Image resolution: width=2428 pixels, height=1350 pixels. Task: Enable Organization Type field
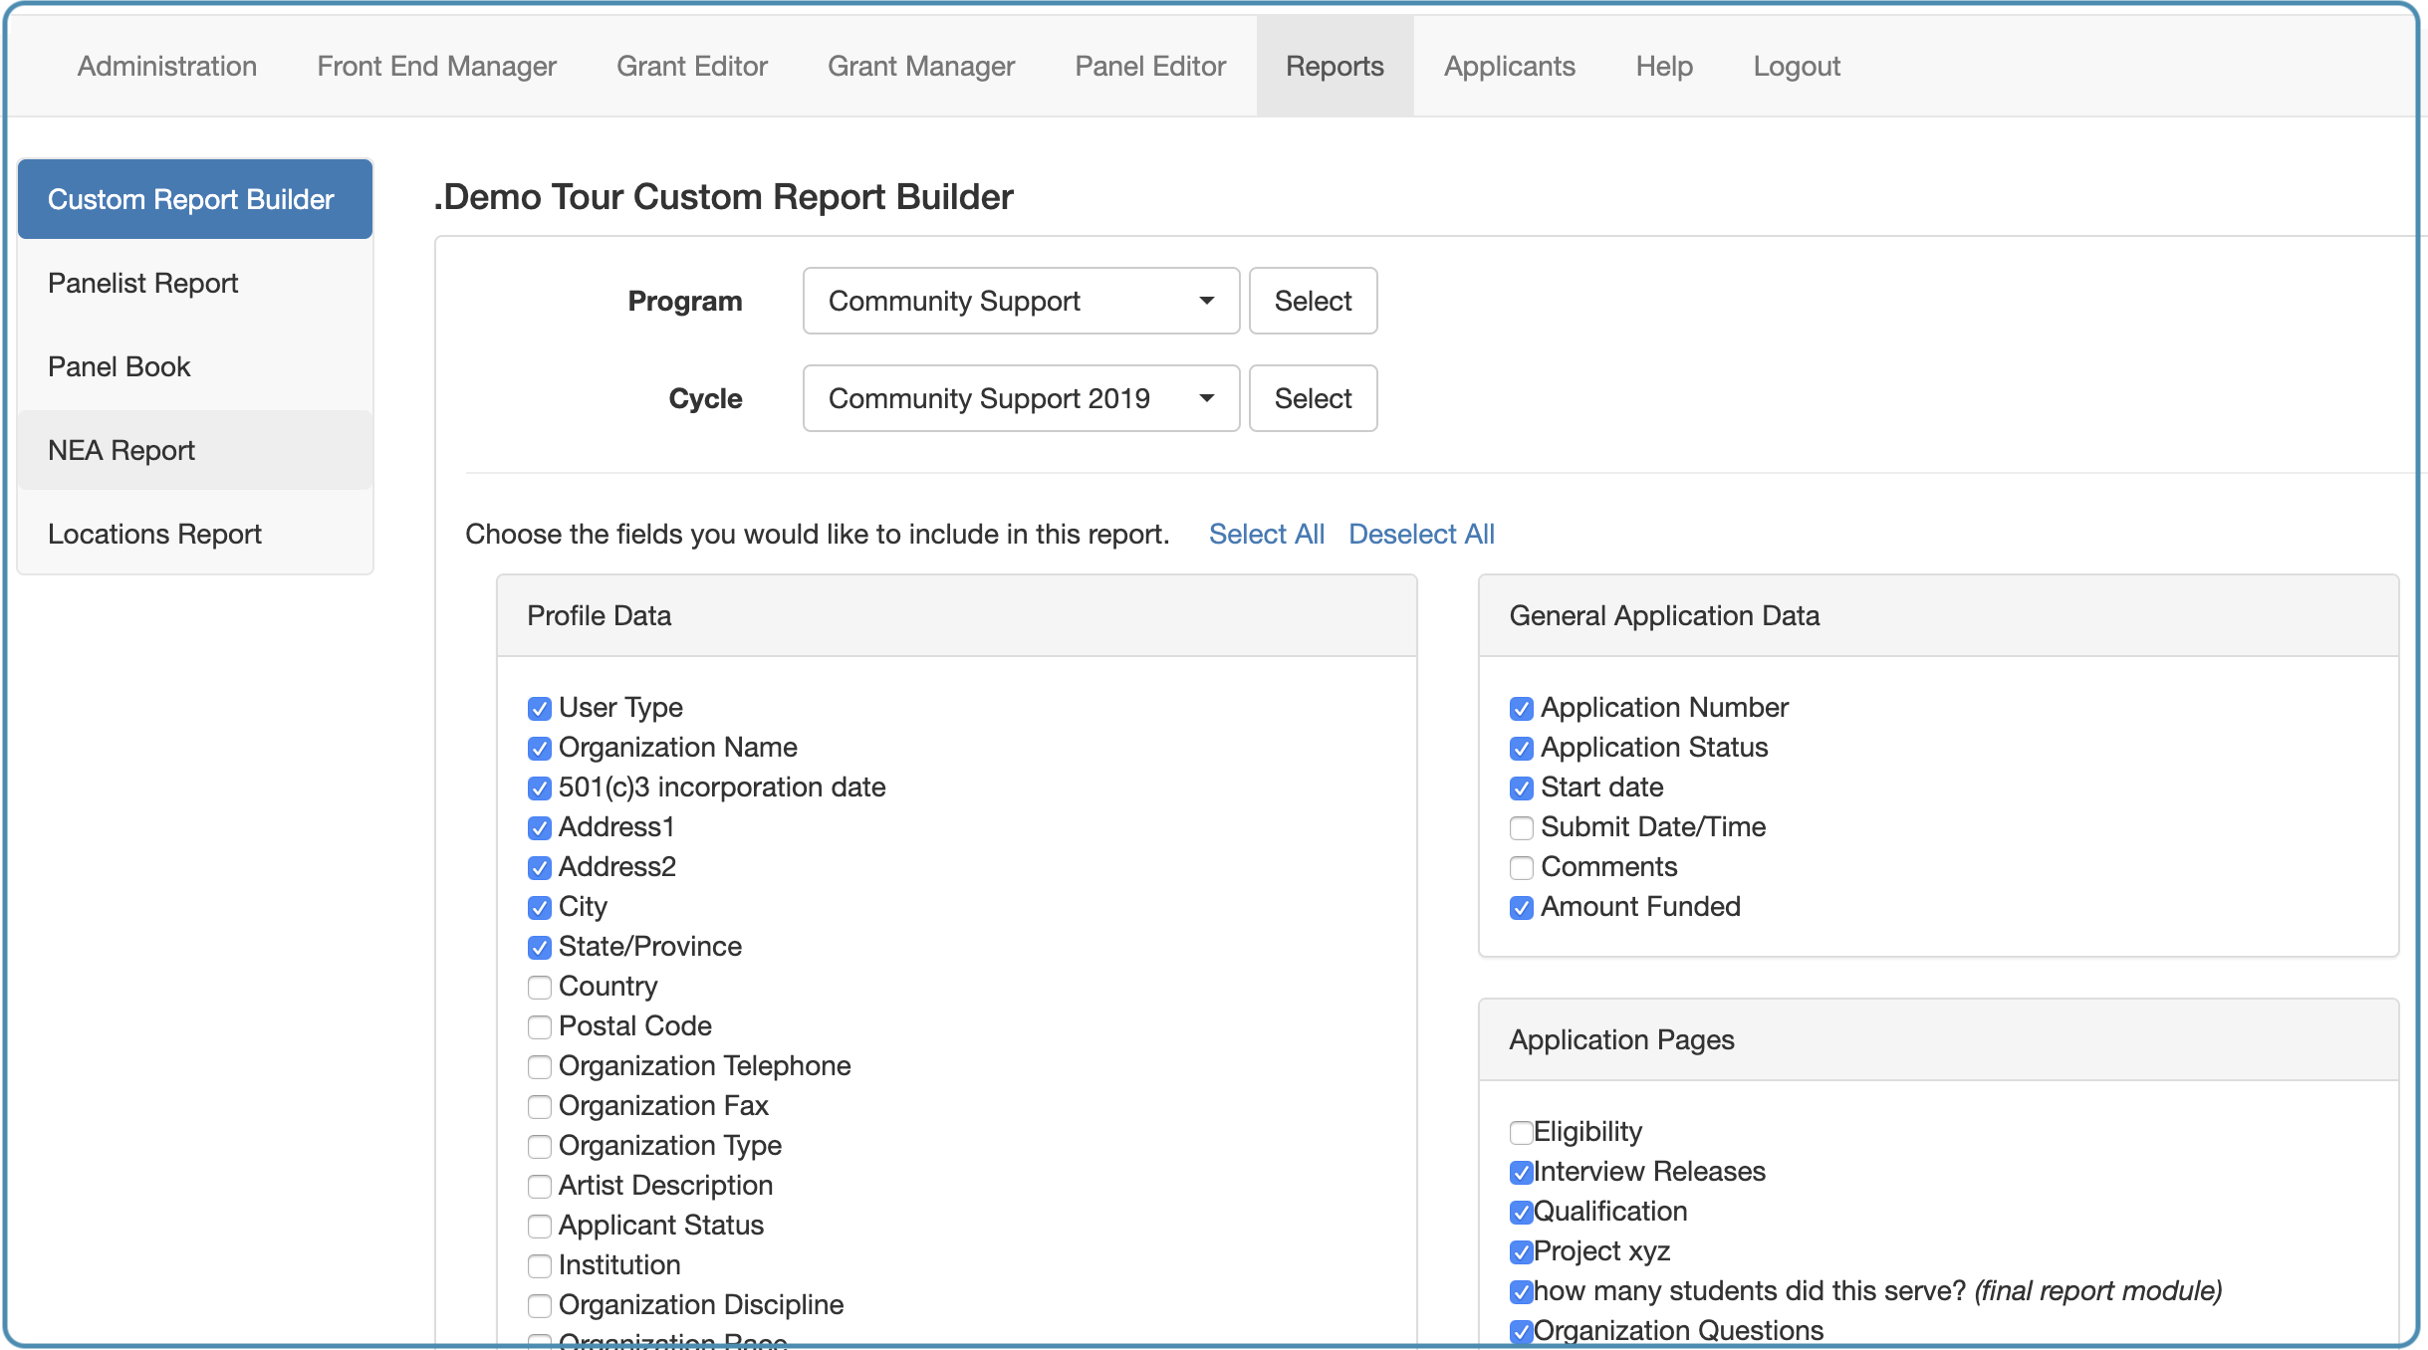(540, 1147)
